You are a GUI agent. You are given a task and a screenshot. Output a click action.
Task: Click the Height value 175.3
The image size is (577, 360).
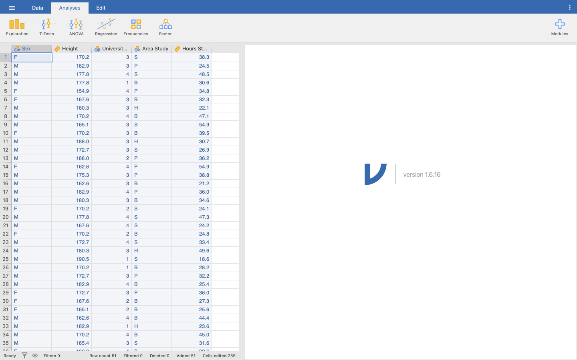point(72,175)
